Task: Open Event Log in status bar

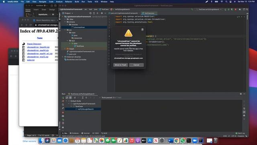Action: 240,133
